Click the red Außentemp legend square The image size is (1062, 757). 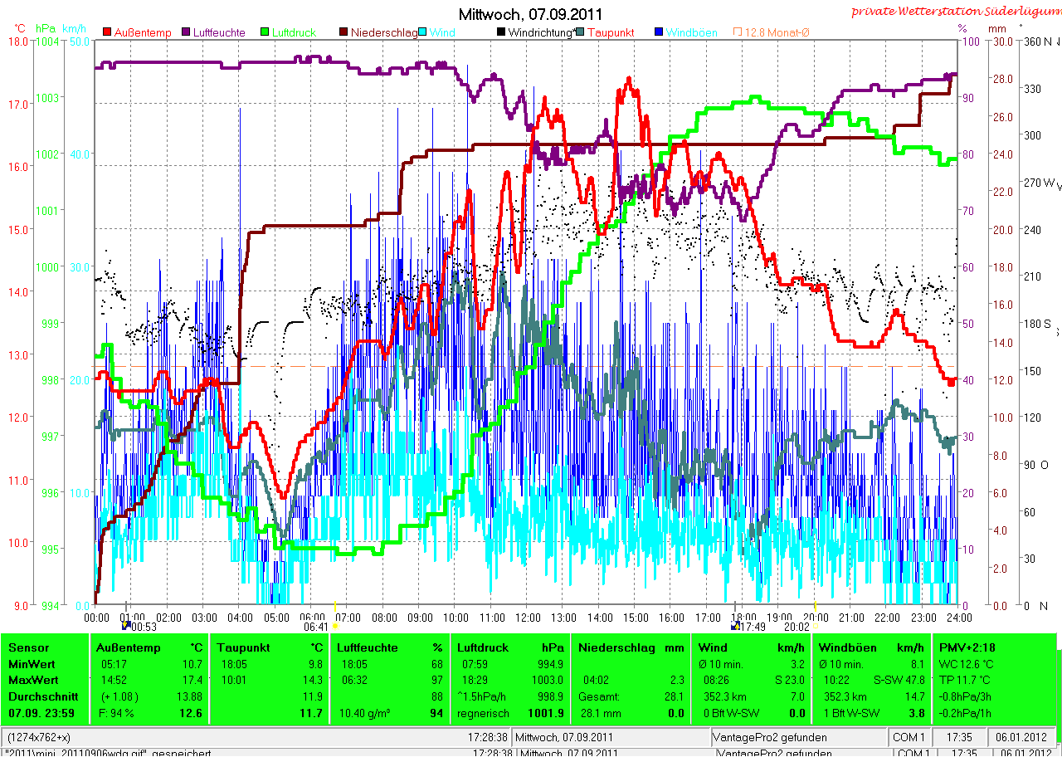point(108,32)
